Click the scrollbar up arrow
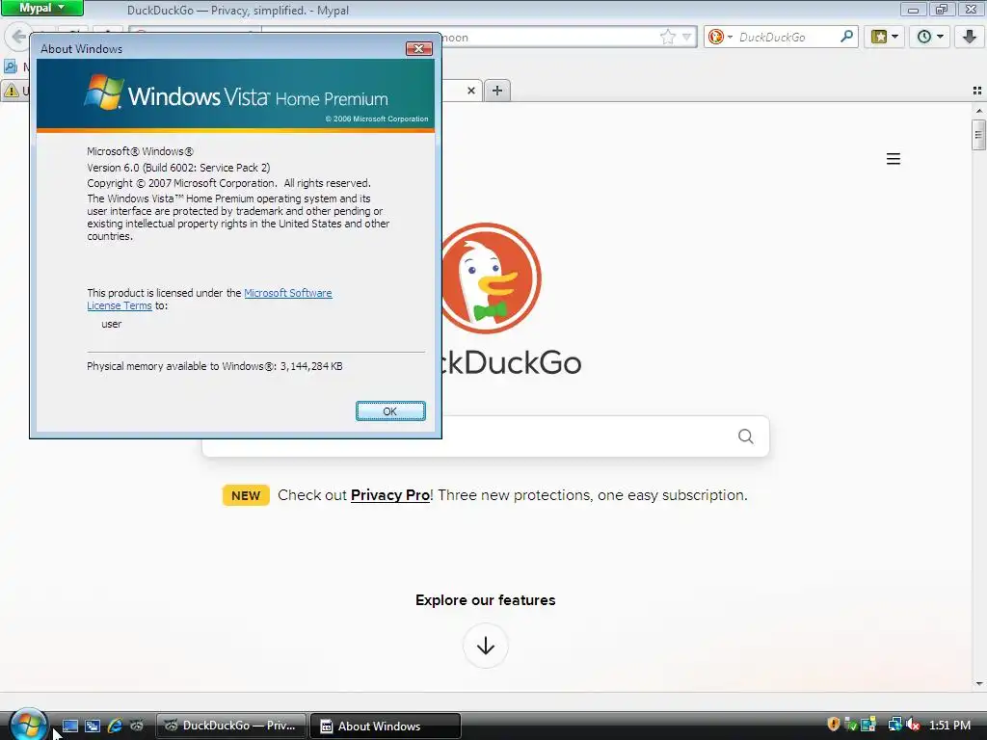987x740 pixels. click(x=979, y=110)
